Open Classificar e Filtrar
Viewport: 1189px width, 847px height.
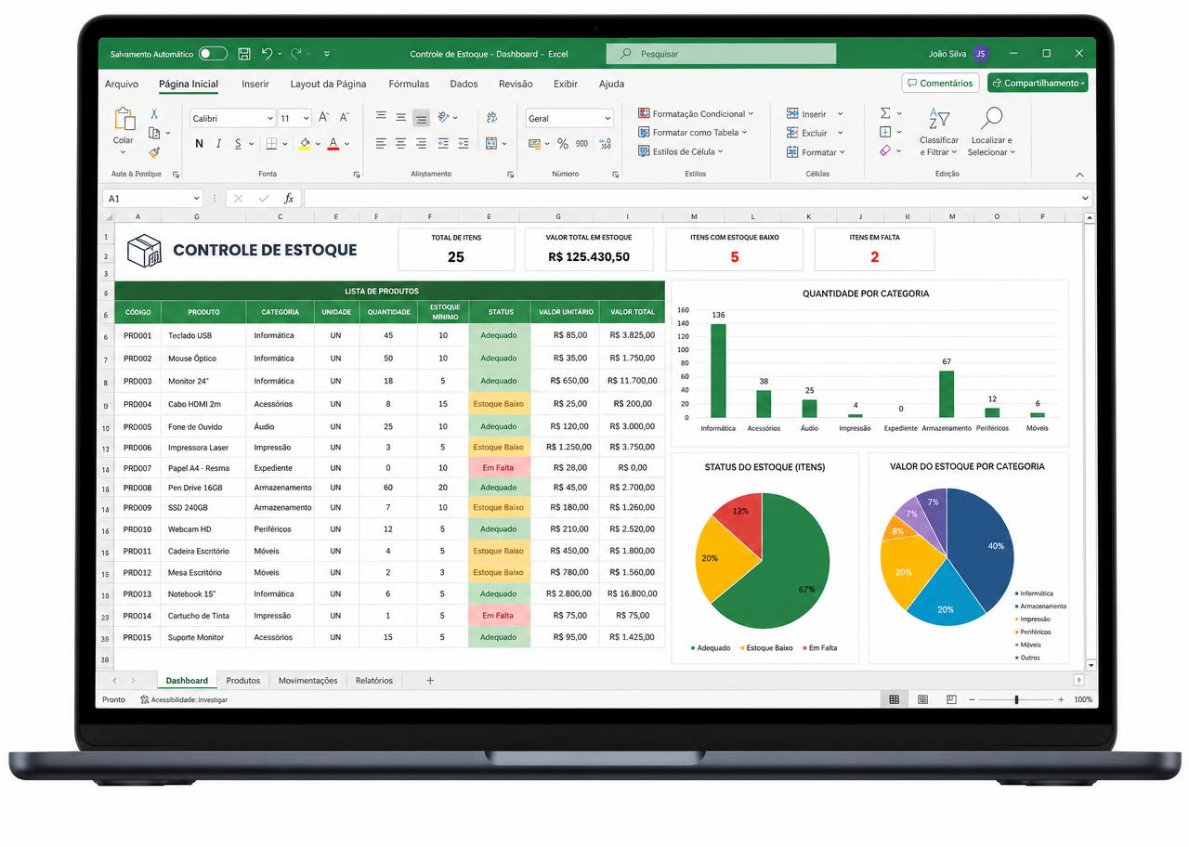[x=939, y=133]
